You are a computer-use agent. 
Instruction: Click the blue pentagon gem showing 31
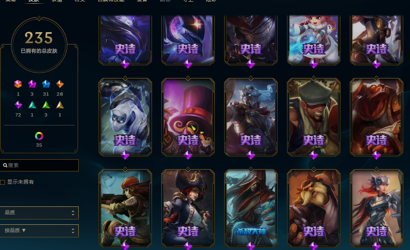(x=46, y=84)
